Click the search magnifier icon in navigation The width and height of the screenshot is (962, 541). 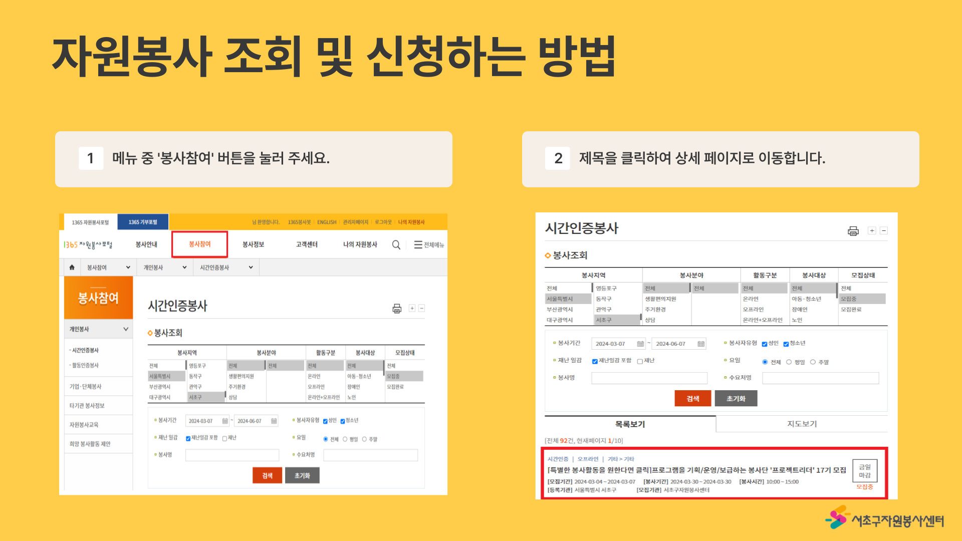[396, 245]
